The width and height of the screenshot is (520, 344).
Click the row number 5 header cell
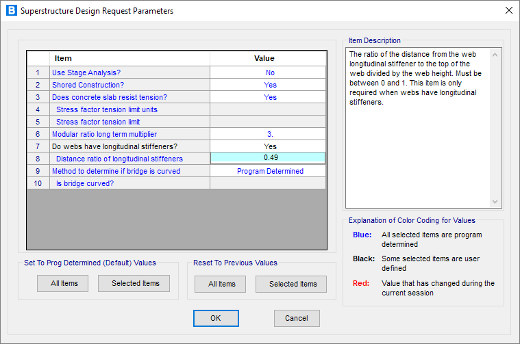point(38,122)
